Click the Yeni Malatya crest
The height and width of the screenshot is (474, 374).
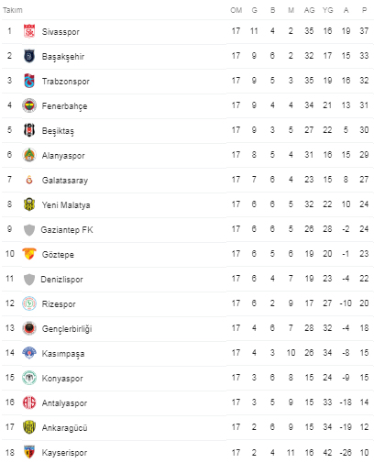click(x=29, y=204)
